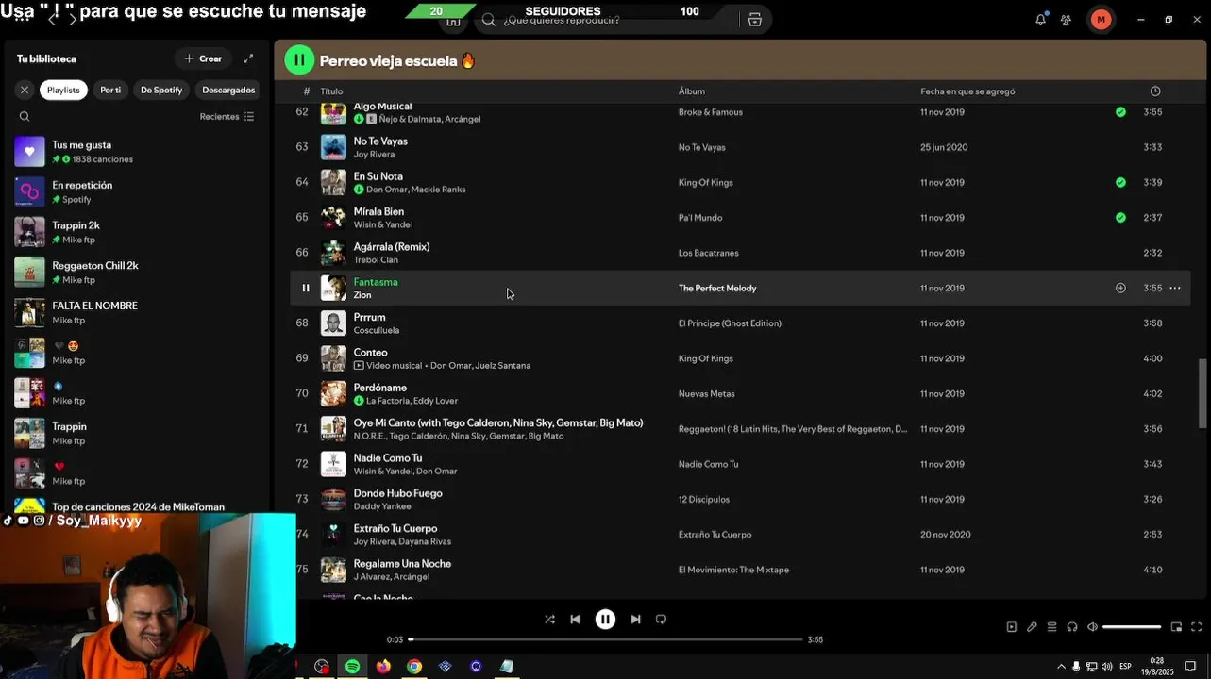Expand the library panel with arrows icon
1211x679 pixels.
click(x=248, y=58)
